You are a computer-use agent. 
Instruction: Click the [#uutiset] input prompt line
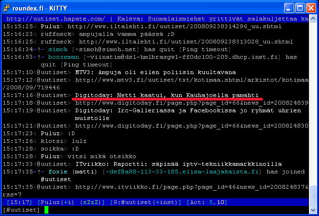22,210
